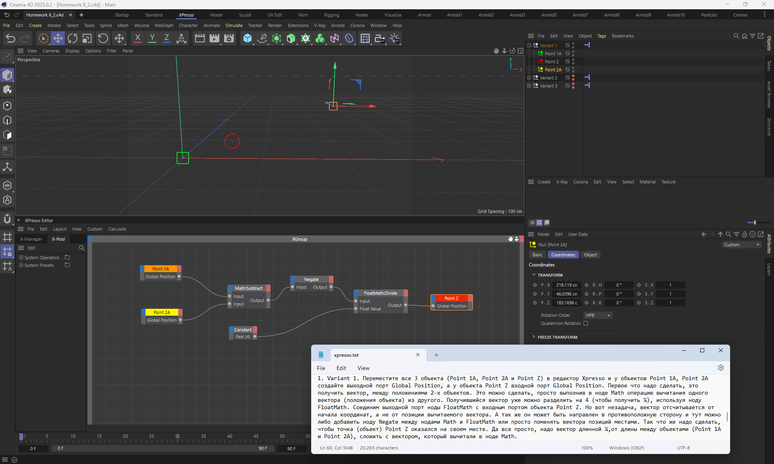The height and width of the screenshot is (464, 774).
Task: Open Edit Render Settings icon
Action: coord(229,38)
